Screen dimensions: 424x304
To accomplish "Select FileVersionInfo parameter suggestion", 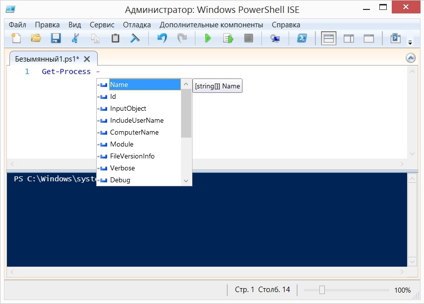I will (x=139, y=156).
